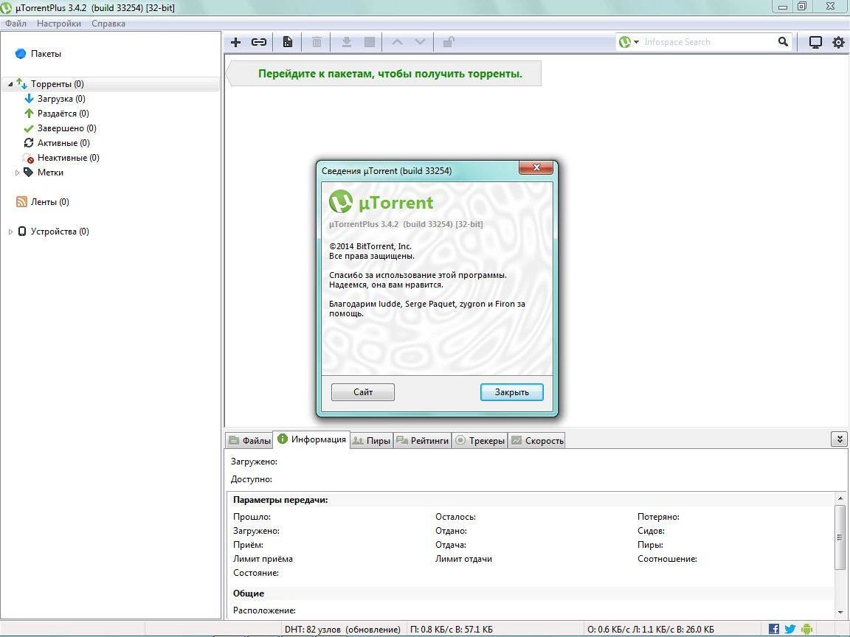Switch to the Рейтинги tab
This screenshot has width=850, height=637.
point(422,440)
